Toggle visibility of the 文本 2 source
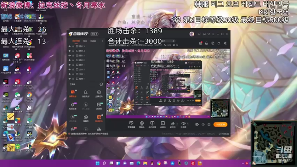The height and width of the screenshot is (167, 297). 69,69
